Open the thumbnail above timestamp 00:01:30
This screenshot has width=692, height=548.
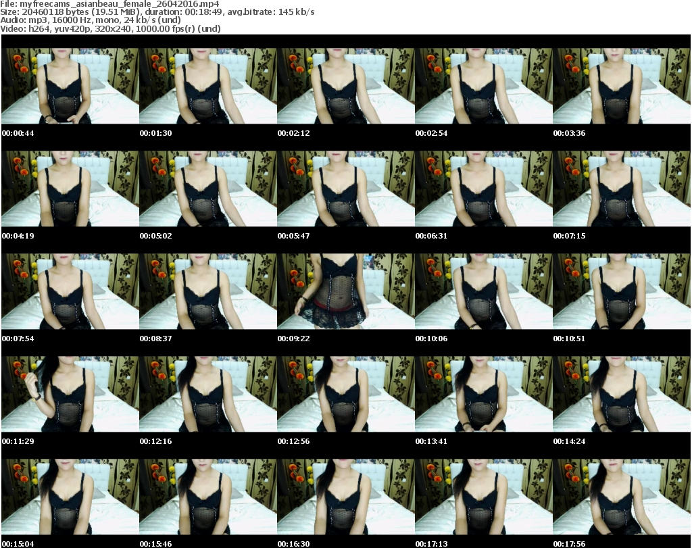coord(208,86)
